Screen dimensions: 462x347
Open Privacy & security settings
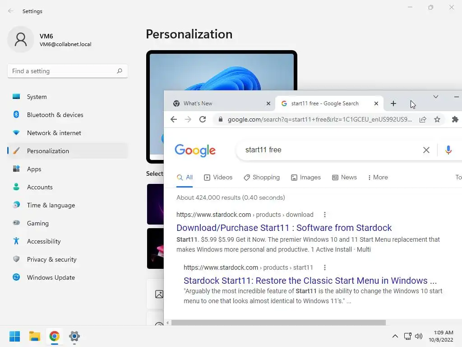68,259
